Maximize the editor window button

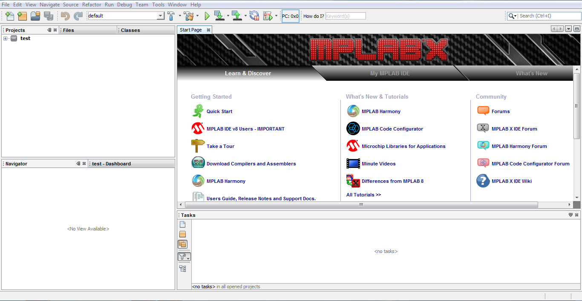tap(577, 29)
